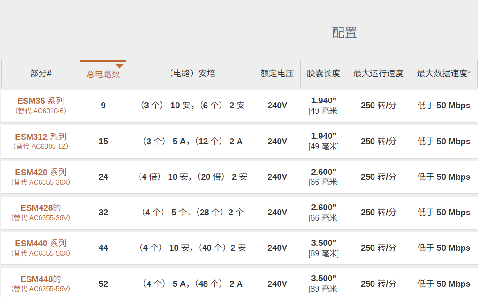Screen dimensions: 478x297
Task: Click 250 转/分 in ESM428 row
Action: click(379, 213)
